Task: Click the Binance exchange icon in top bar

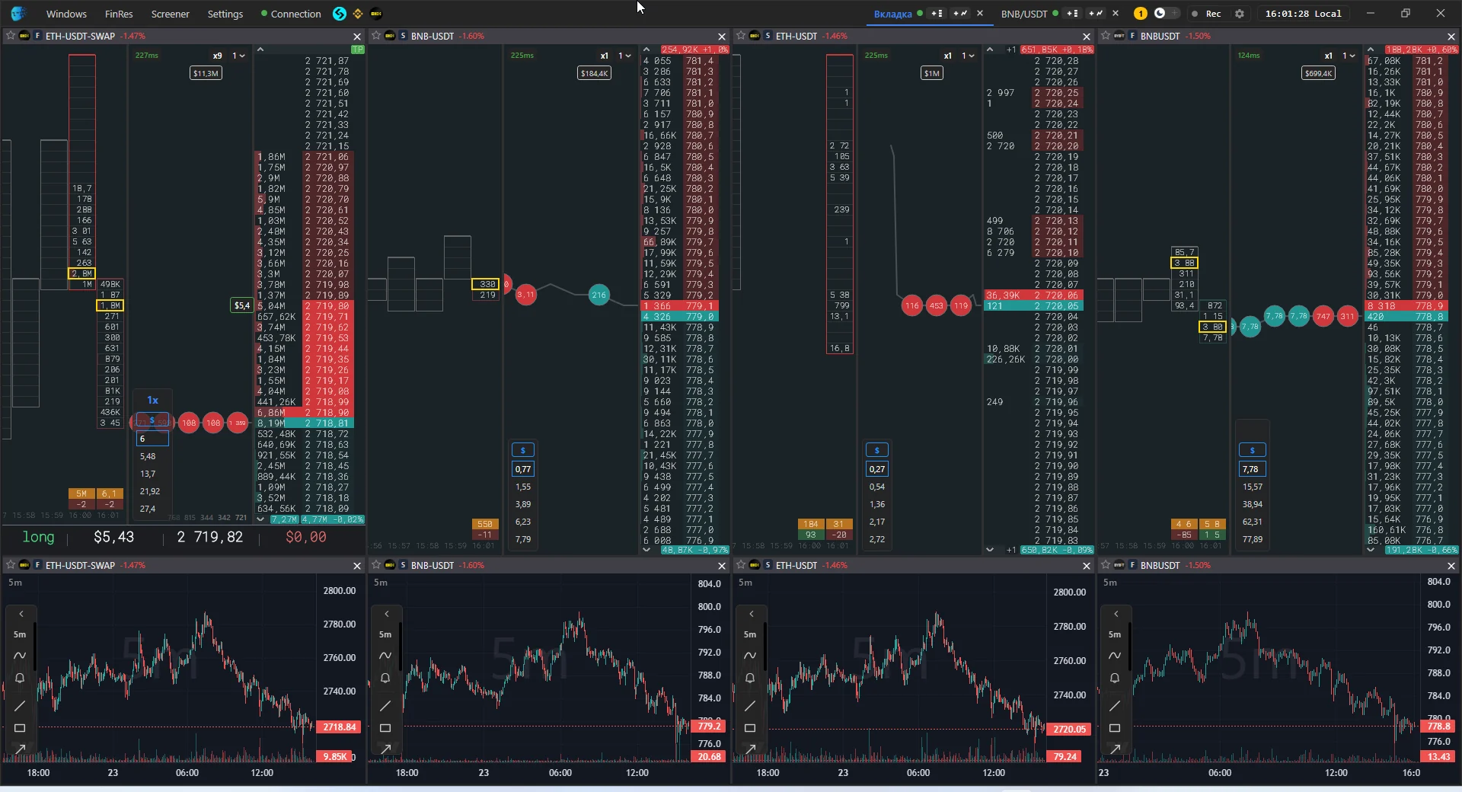Action: pos(357,13)
